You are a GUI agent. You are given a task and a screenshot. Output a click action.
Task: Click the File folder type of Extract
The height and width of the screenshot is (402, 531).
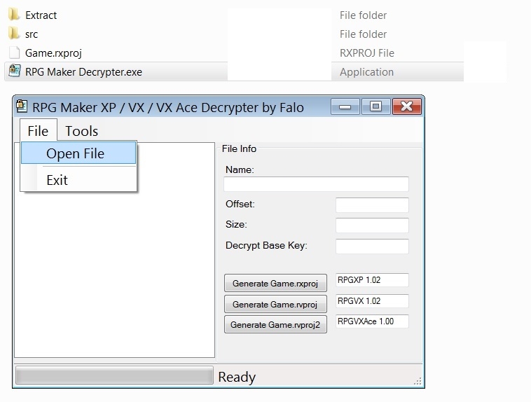click(x=363, y=15)
